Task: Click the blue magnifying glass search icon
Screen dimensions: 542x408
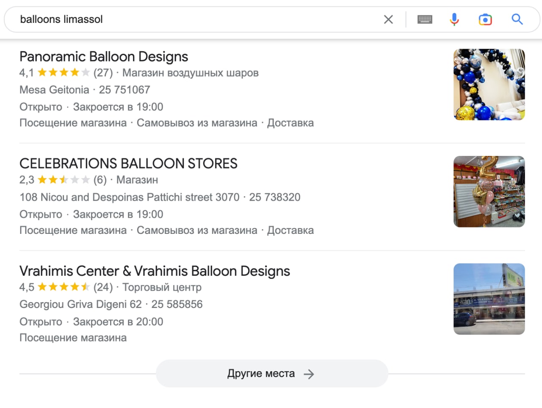Action: coord(517,19)
